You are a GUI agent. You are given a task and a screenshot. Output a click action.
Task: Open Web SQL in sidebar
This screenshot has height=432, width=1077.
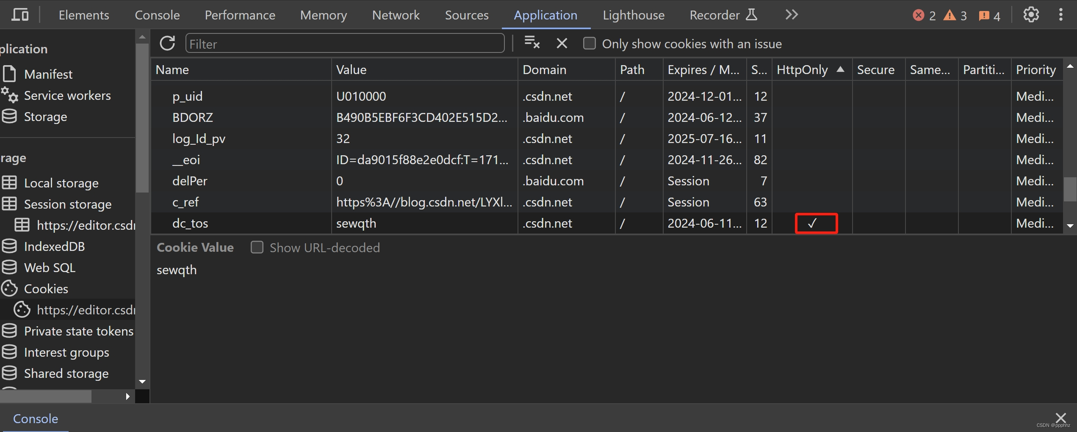50,268
